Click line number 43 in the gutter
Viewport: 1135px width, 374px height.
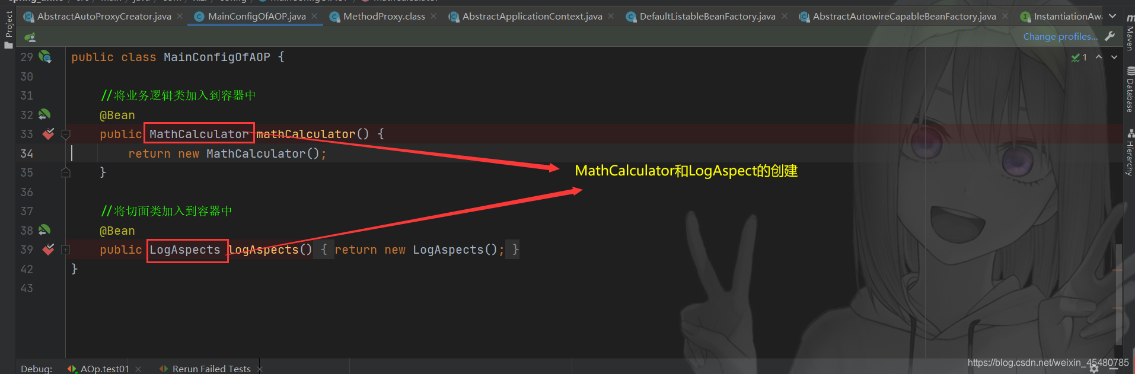coord(27,288)
